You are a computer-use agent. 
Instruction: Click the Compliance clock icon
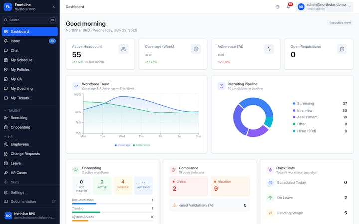(x=173, y=170)
